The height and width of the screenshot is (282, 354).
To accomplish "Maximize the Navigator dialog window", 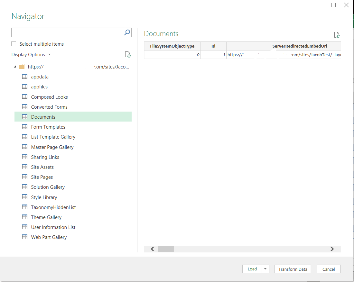I will 333,5.
